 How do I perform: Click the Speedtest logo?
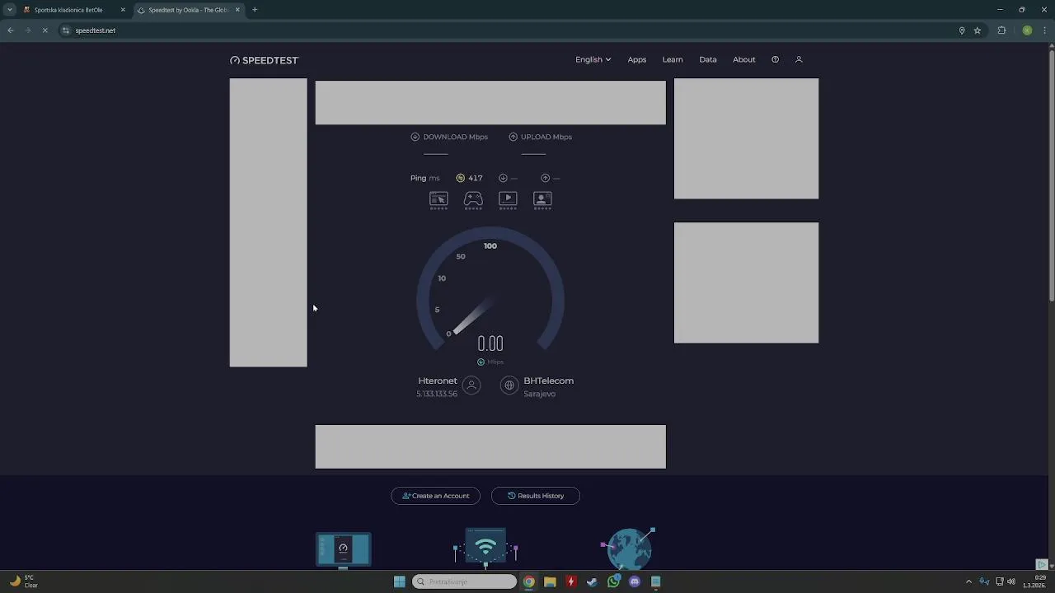tap(264, 60)
